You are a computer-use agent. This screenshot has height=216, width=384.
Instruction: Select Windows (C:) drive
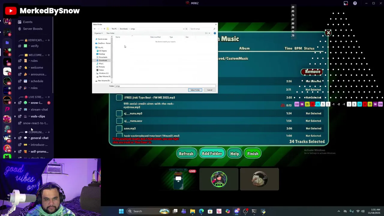[103, 73]
